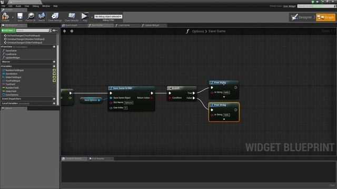337x189 pixels.
Task: Switch to the Load Game tab
Action: [124, 25]
